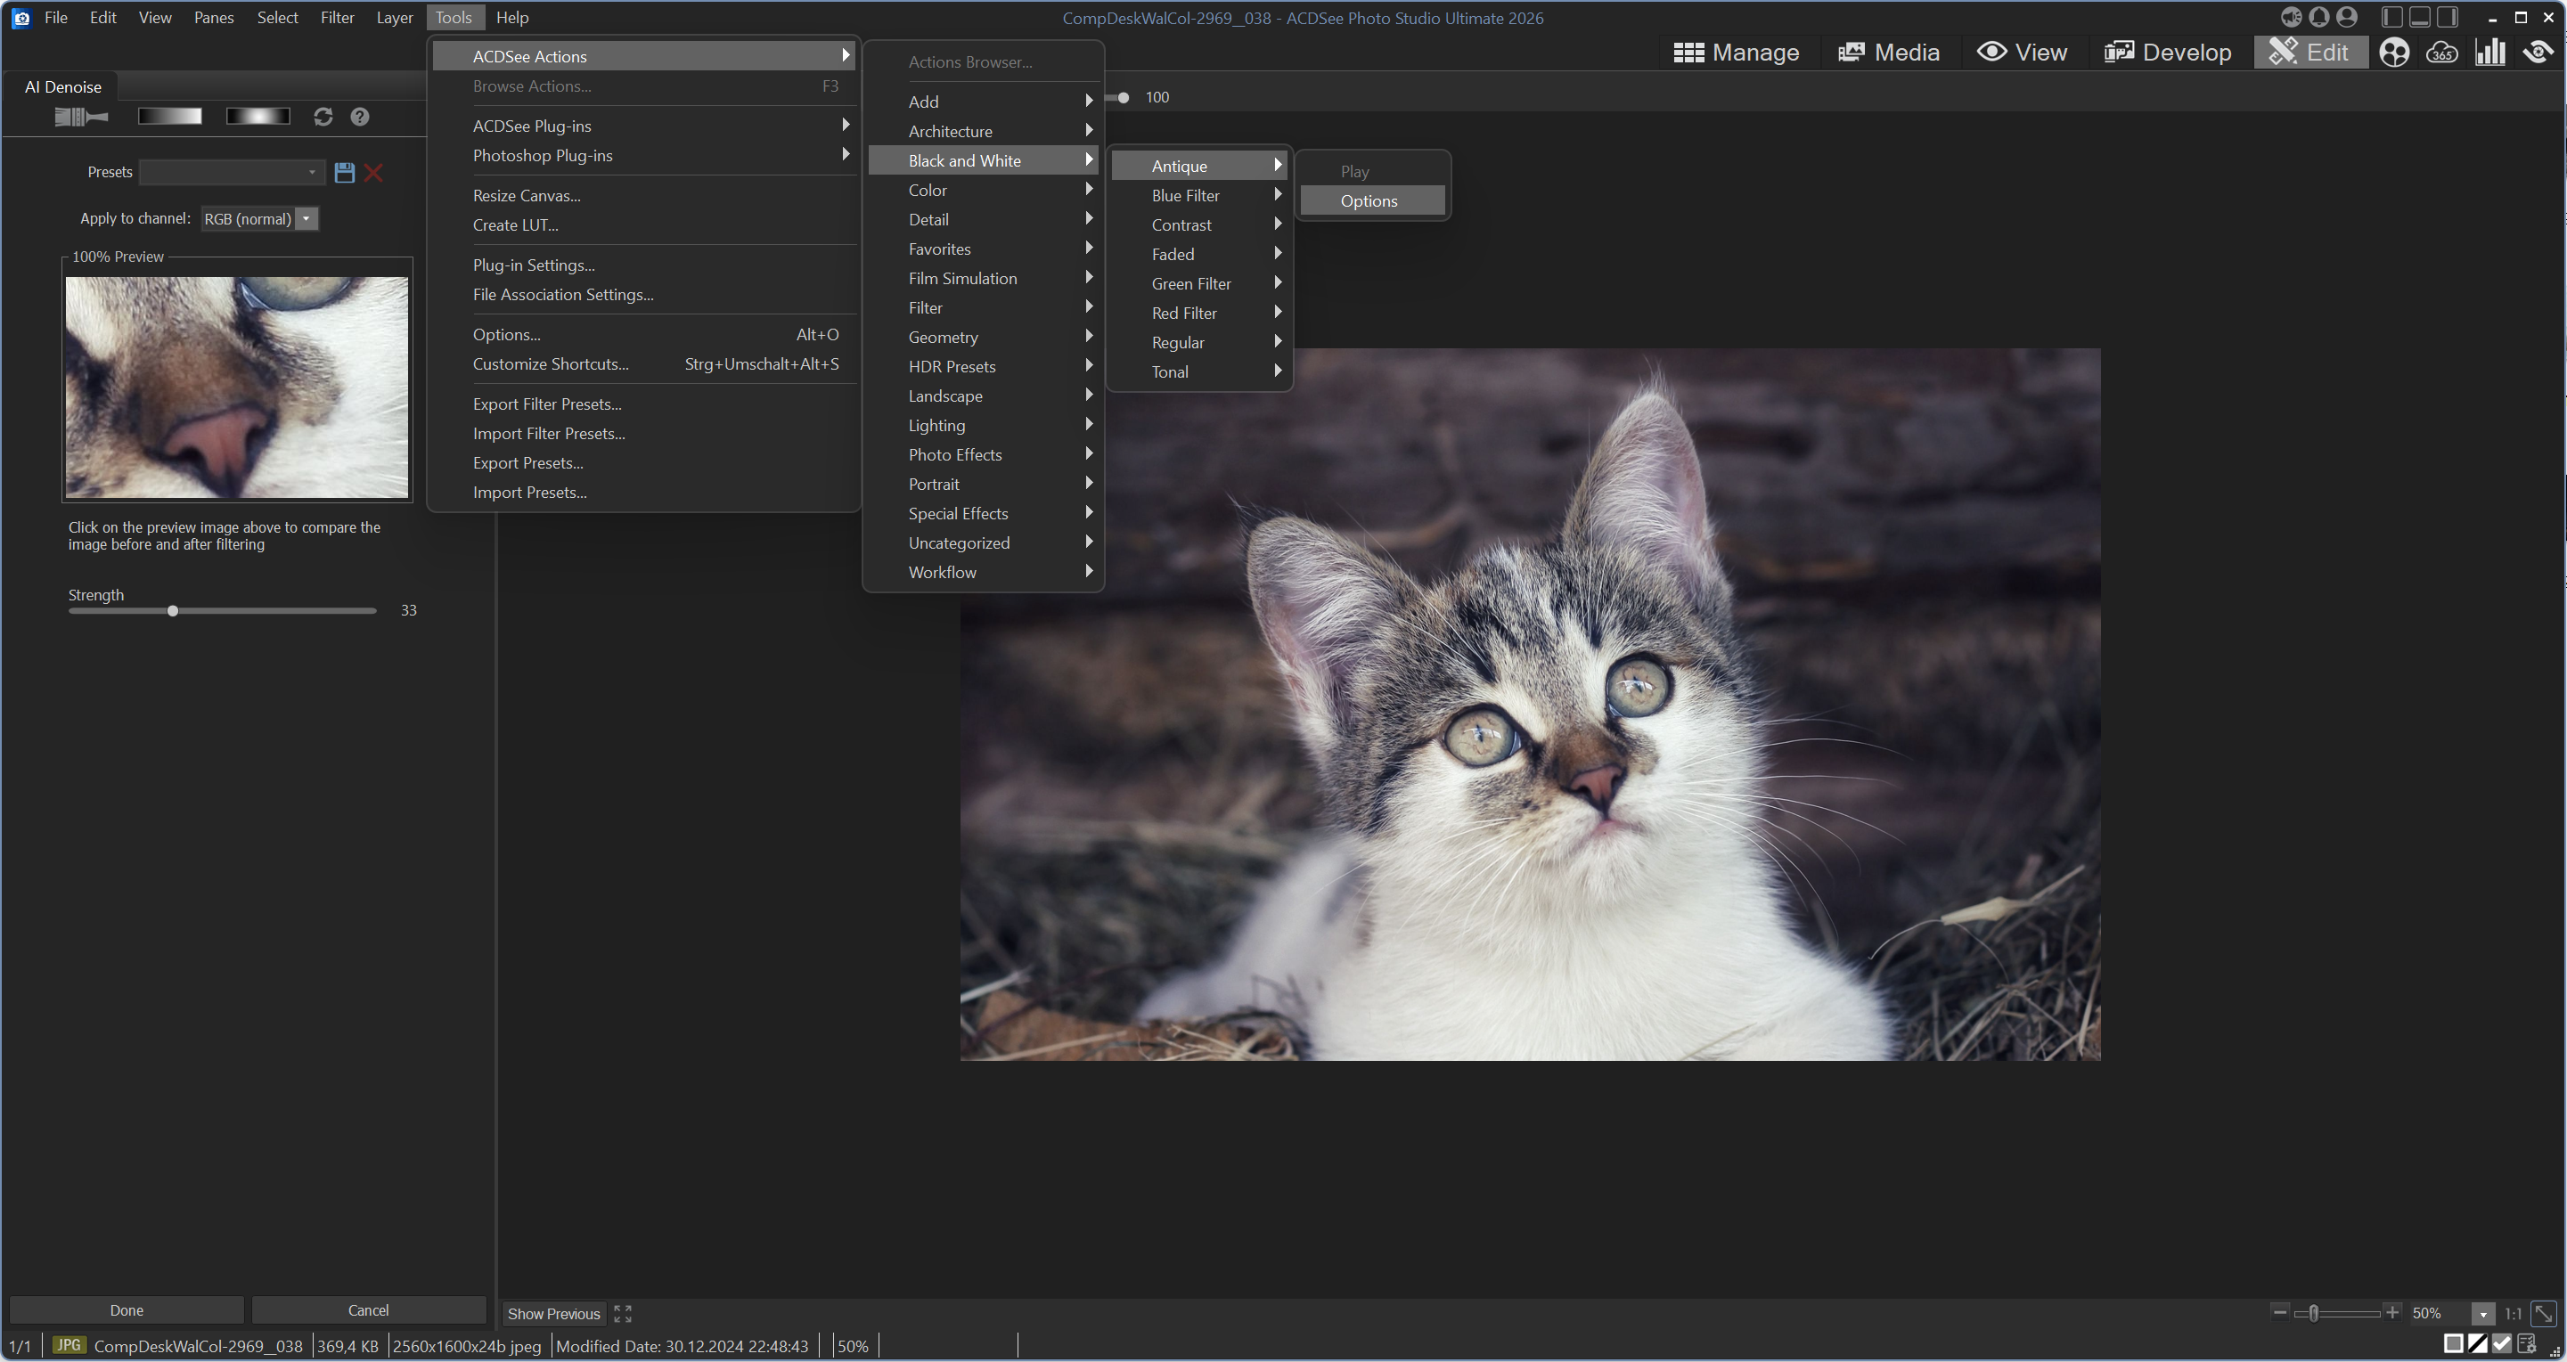Select the linear gradient mask tool
Image resolution: width=2567 pixels, height=1362 pixels.
(x=169, y=117)
